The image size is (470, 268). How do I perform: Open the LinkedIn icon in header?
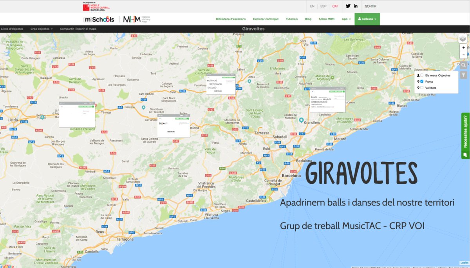coord(356,6)
